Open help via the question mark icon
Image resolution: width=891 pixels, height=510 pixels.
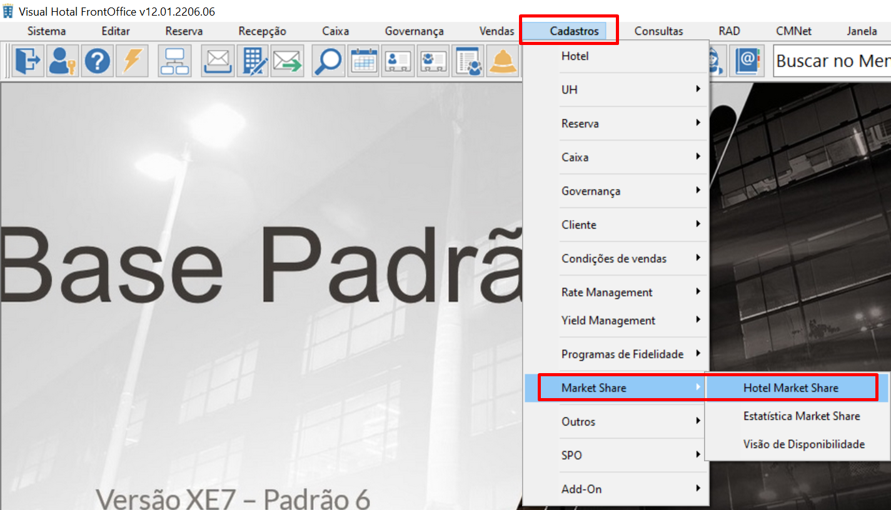(98, 61)
